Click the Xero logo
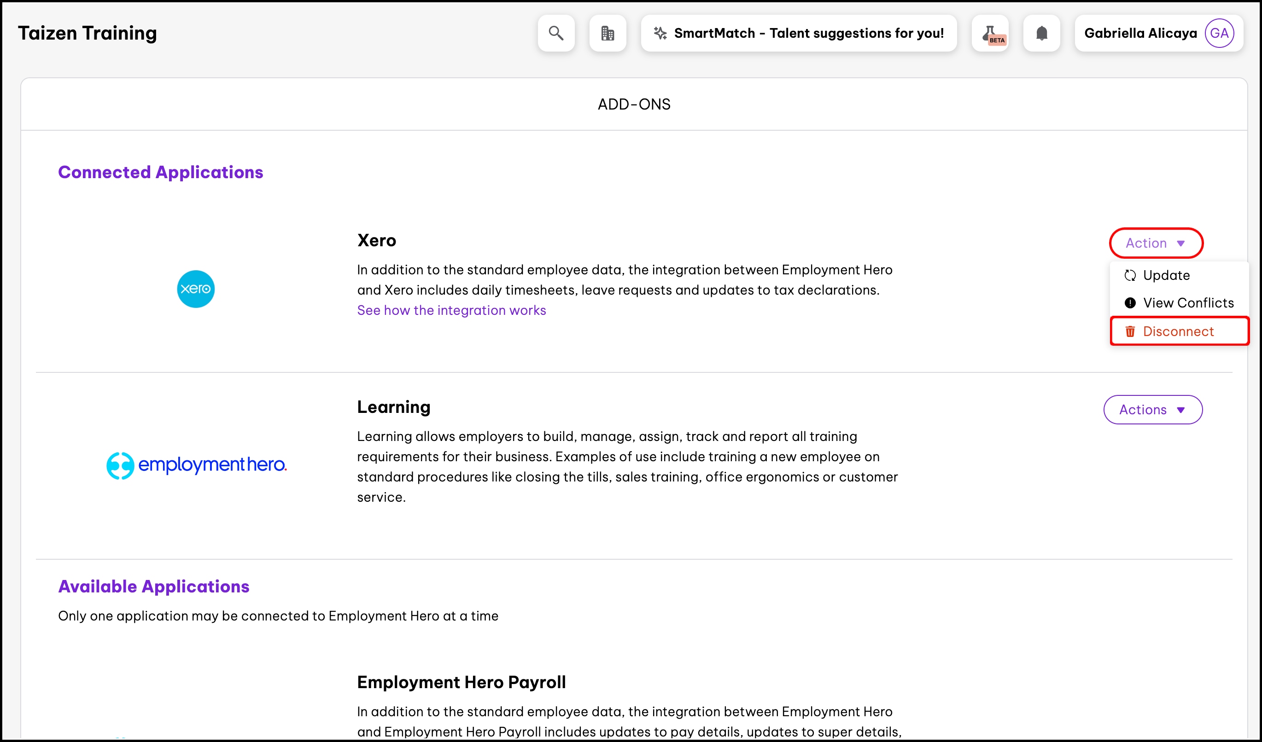 pyautogui.click(x=196, y=289)
